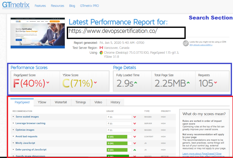Click the GTmetrix logo
The width and height of the screenshot is (233, 158).
click(16, 5)
